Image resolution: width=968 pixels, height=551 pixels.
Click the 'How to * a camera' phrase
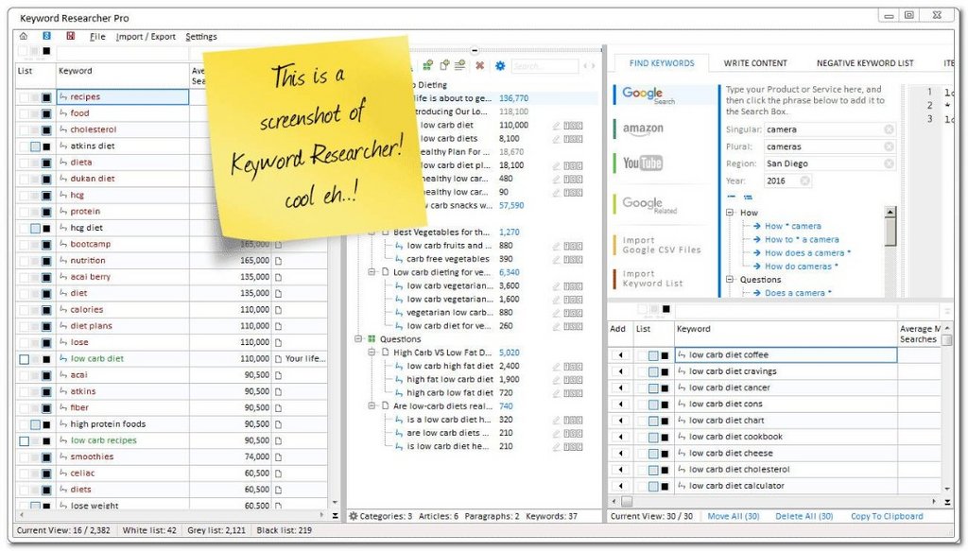[x=802, y=239]
